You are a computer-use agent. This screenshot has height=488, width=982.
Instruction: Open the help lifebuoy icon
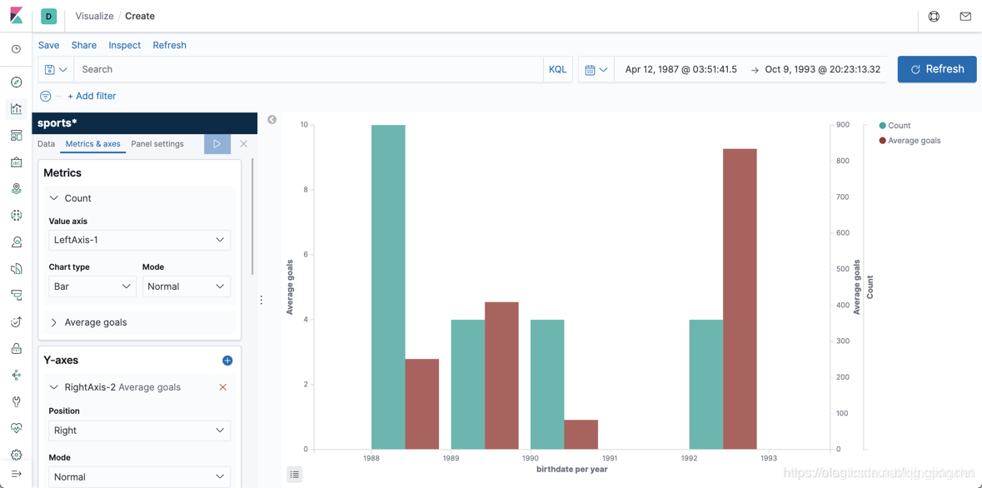tap(934, 17)
